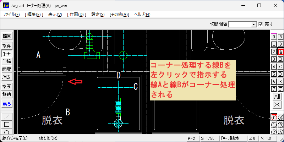Image resolution: width=284 pixels, height=142 pixels.
Task: Toggle circled layer 0 button
Action: [x=274, y=118]
